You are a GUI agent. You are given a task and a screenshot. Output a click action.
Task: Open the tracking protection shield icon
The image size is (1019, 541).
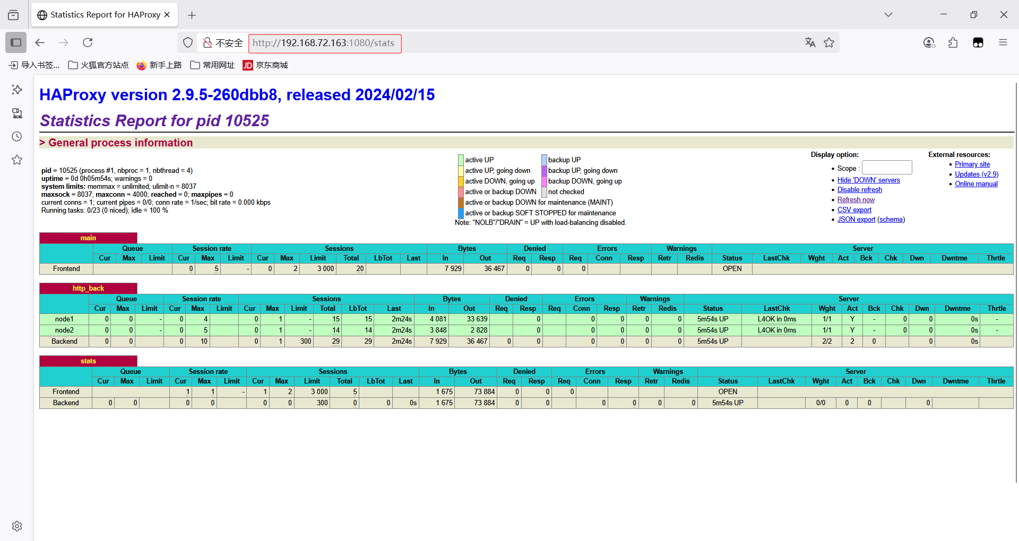(188, 42)
